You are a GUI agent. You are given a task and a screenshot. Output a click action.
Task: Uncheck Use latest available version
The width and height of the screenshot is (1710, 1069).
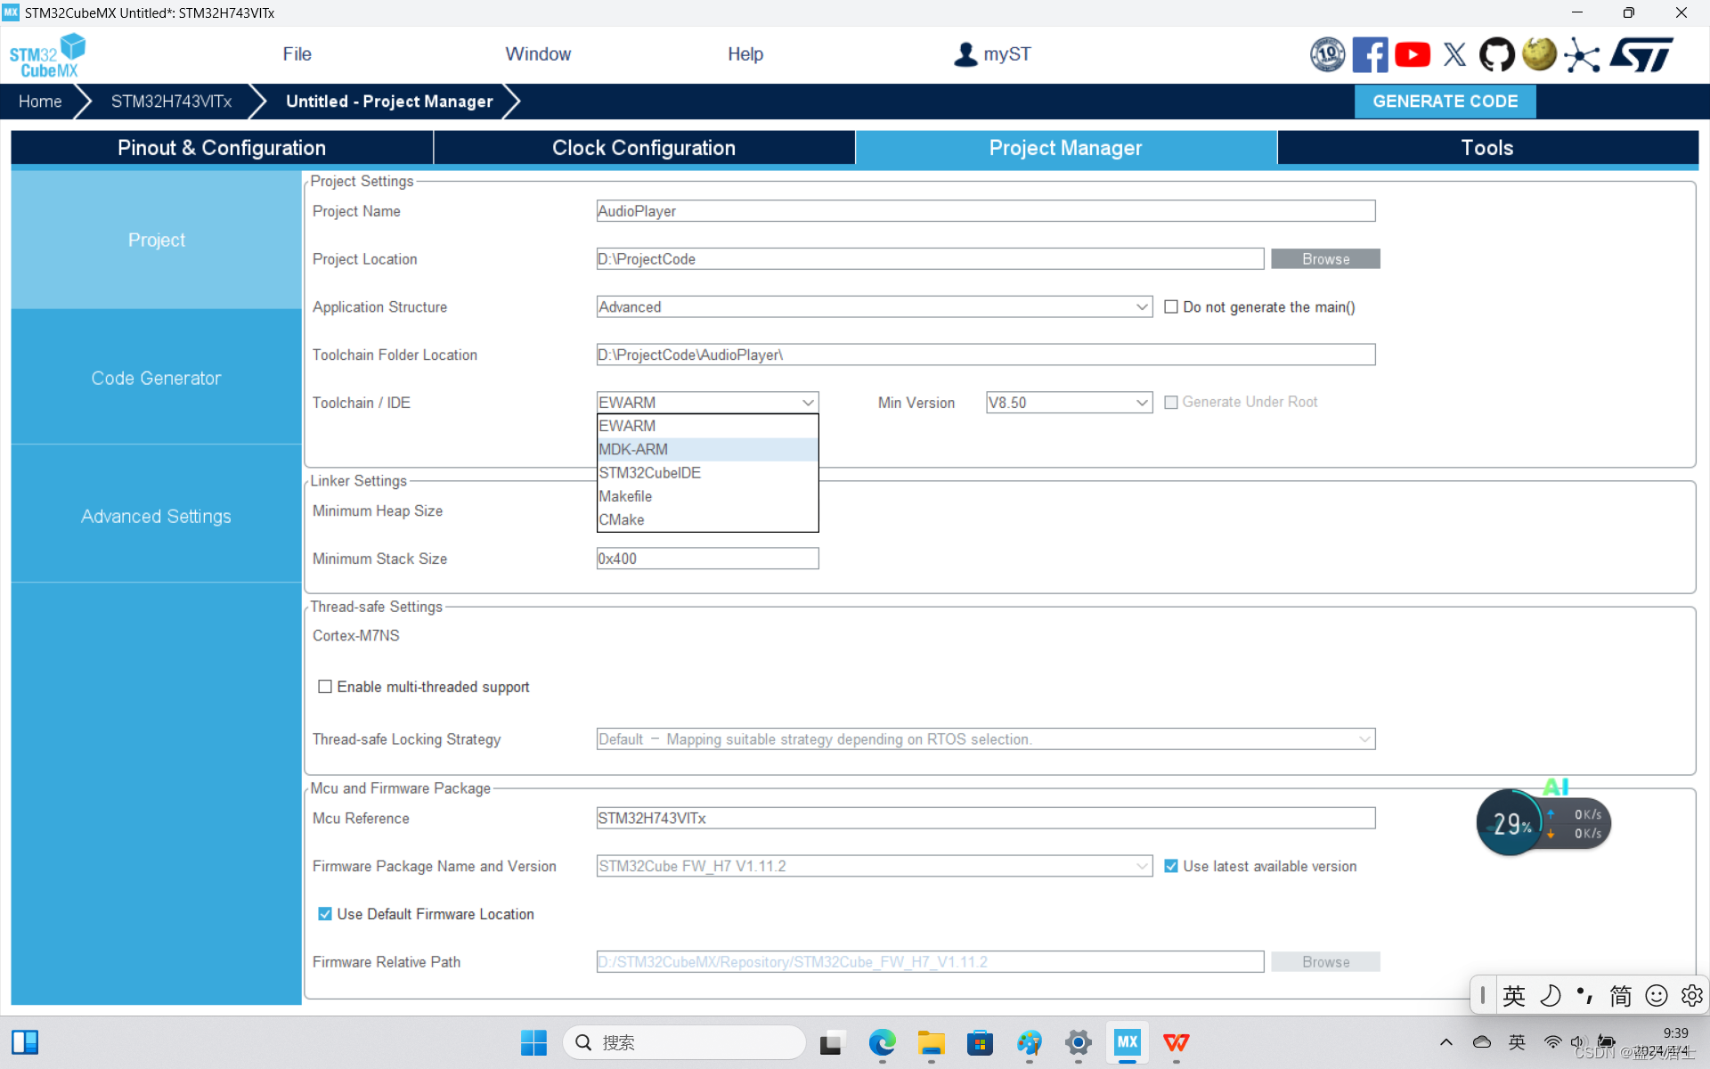coord(1171,866)
